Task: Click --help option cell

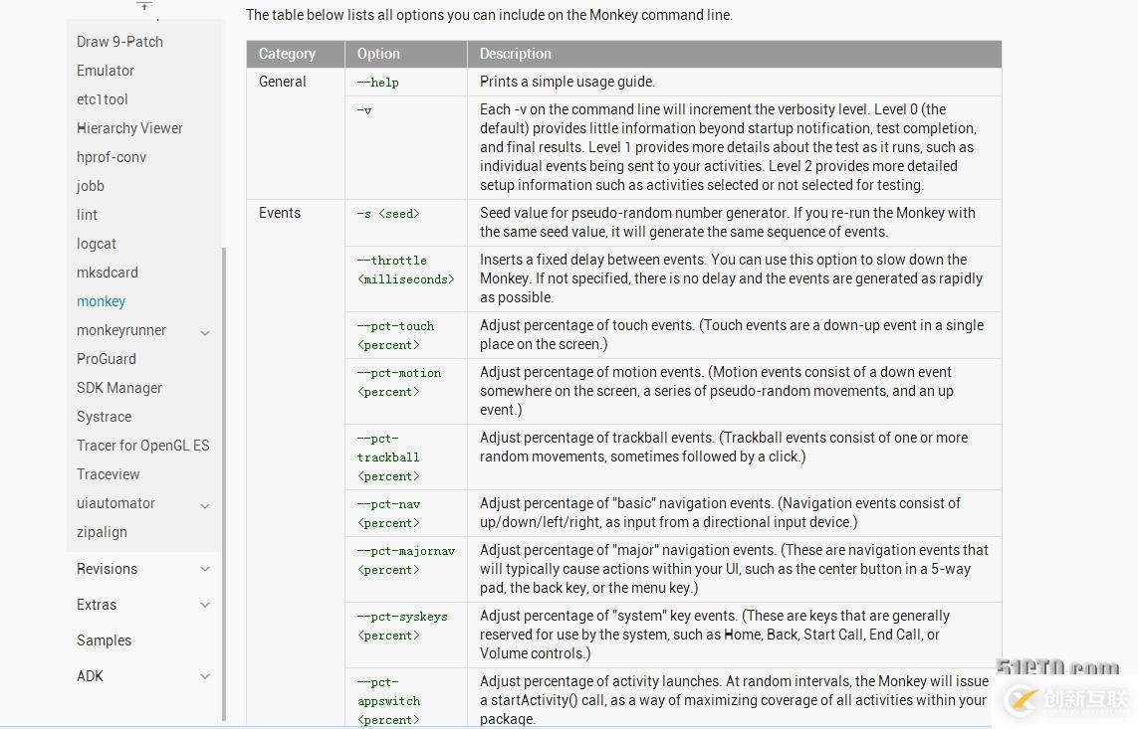Action: [x=405, y=82]
